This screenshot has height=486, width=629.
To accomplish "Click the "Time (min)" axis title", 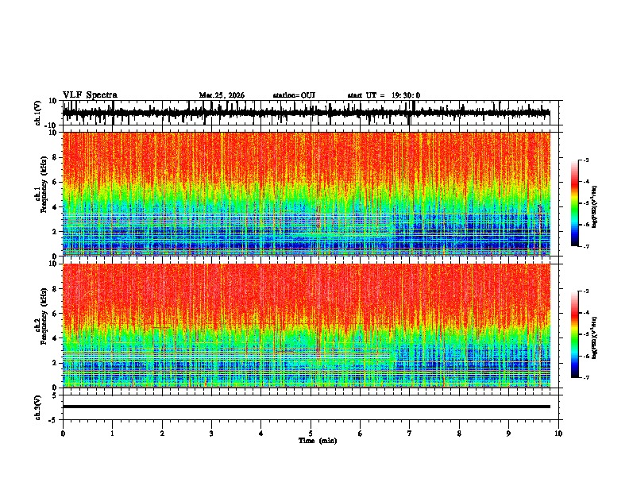I will click(318, 441).
